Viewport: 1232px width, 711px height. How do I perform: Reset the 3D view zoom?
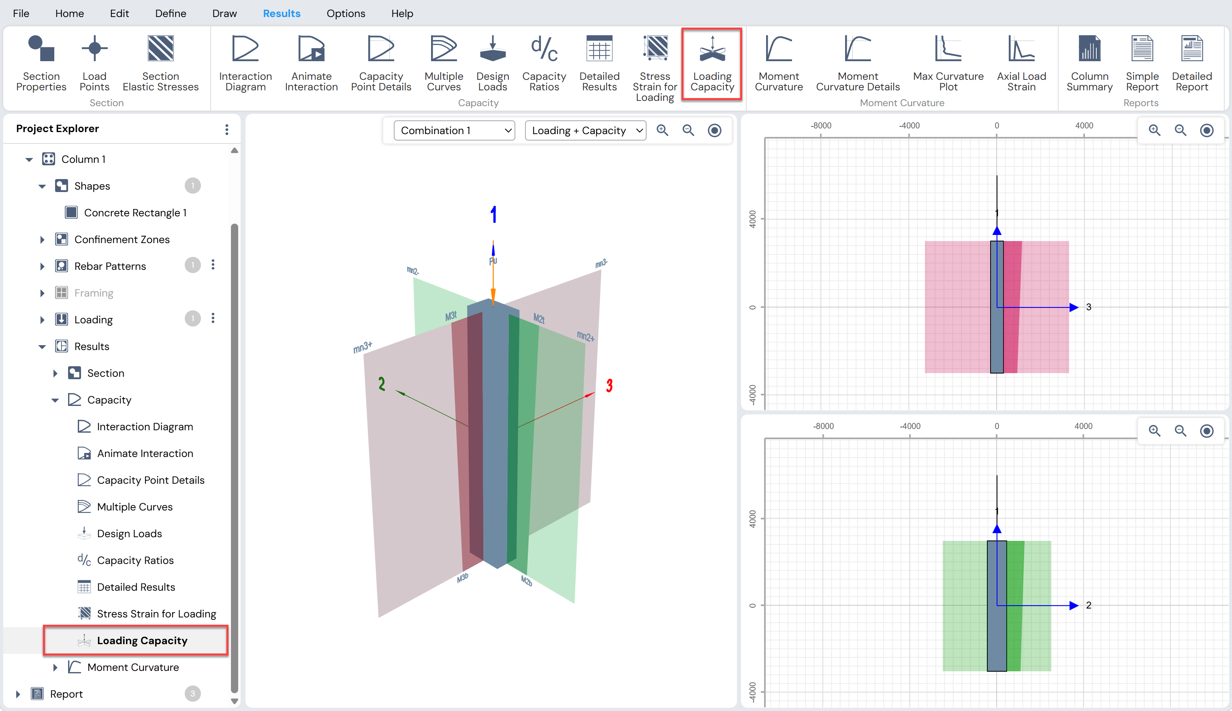(x=714, y=130)
